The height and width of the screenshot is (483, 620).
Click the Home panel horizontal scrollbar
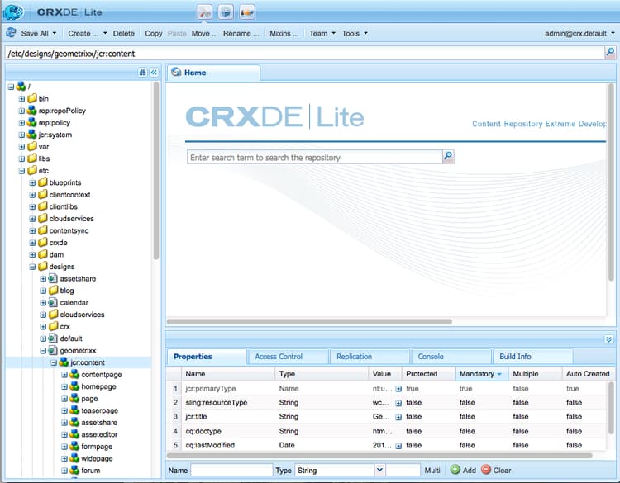[309, 321]
